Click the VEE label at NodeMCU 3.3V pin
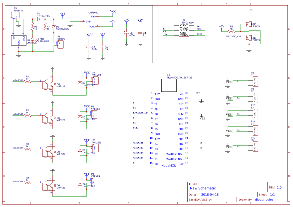293x207 pixels. point(202,118)
